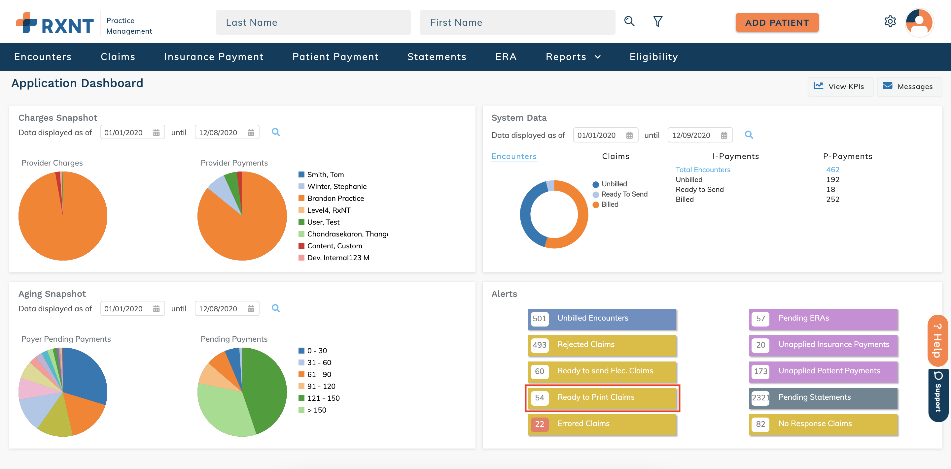
Task: Click the Charges Snapshot search magnifier
Action: tap(275, 132)
